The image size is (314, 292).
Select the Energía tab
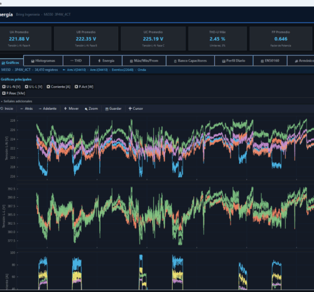(106, 61)
